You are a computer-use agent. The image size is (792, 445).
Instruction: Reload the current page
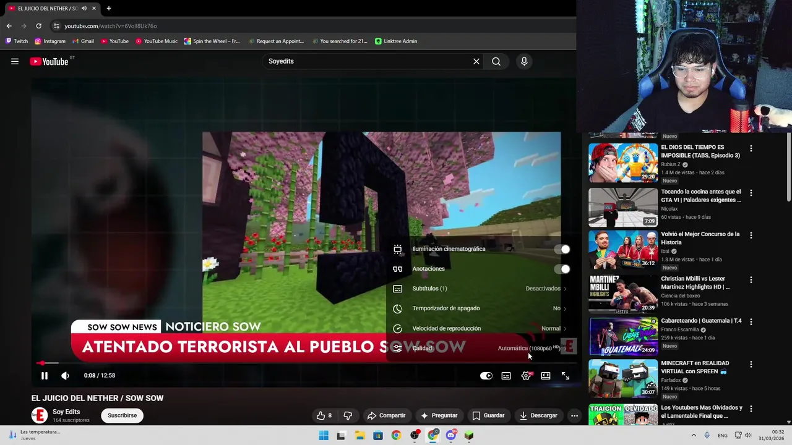tap(38, 26)
